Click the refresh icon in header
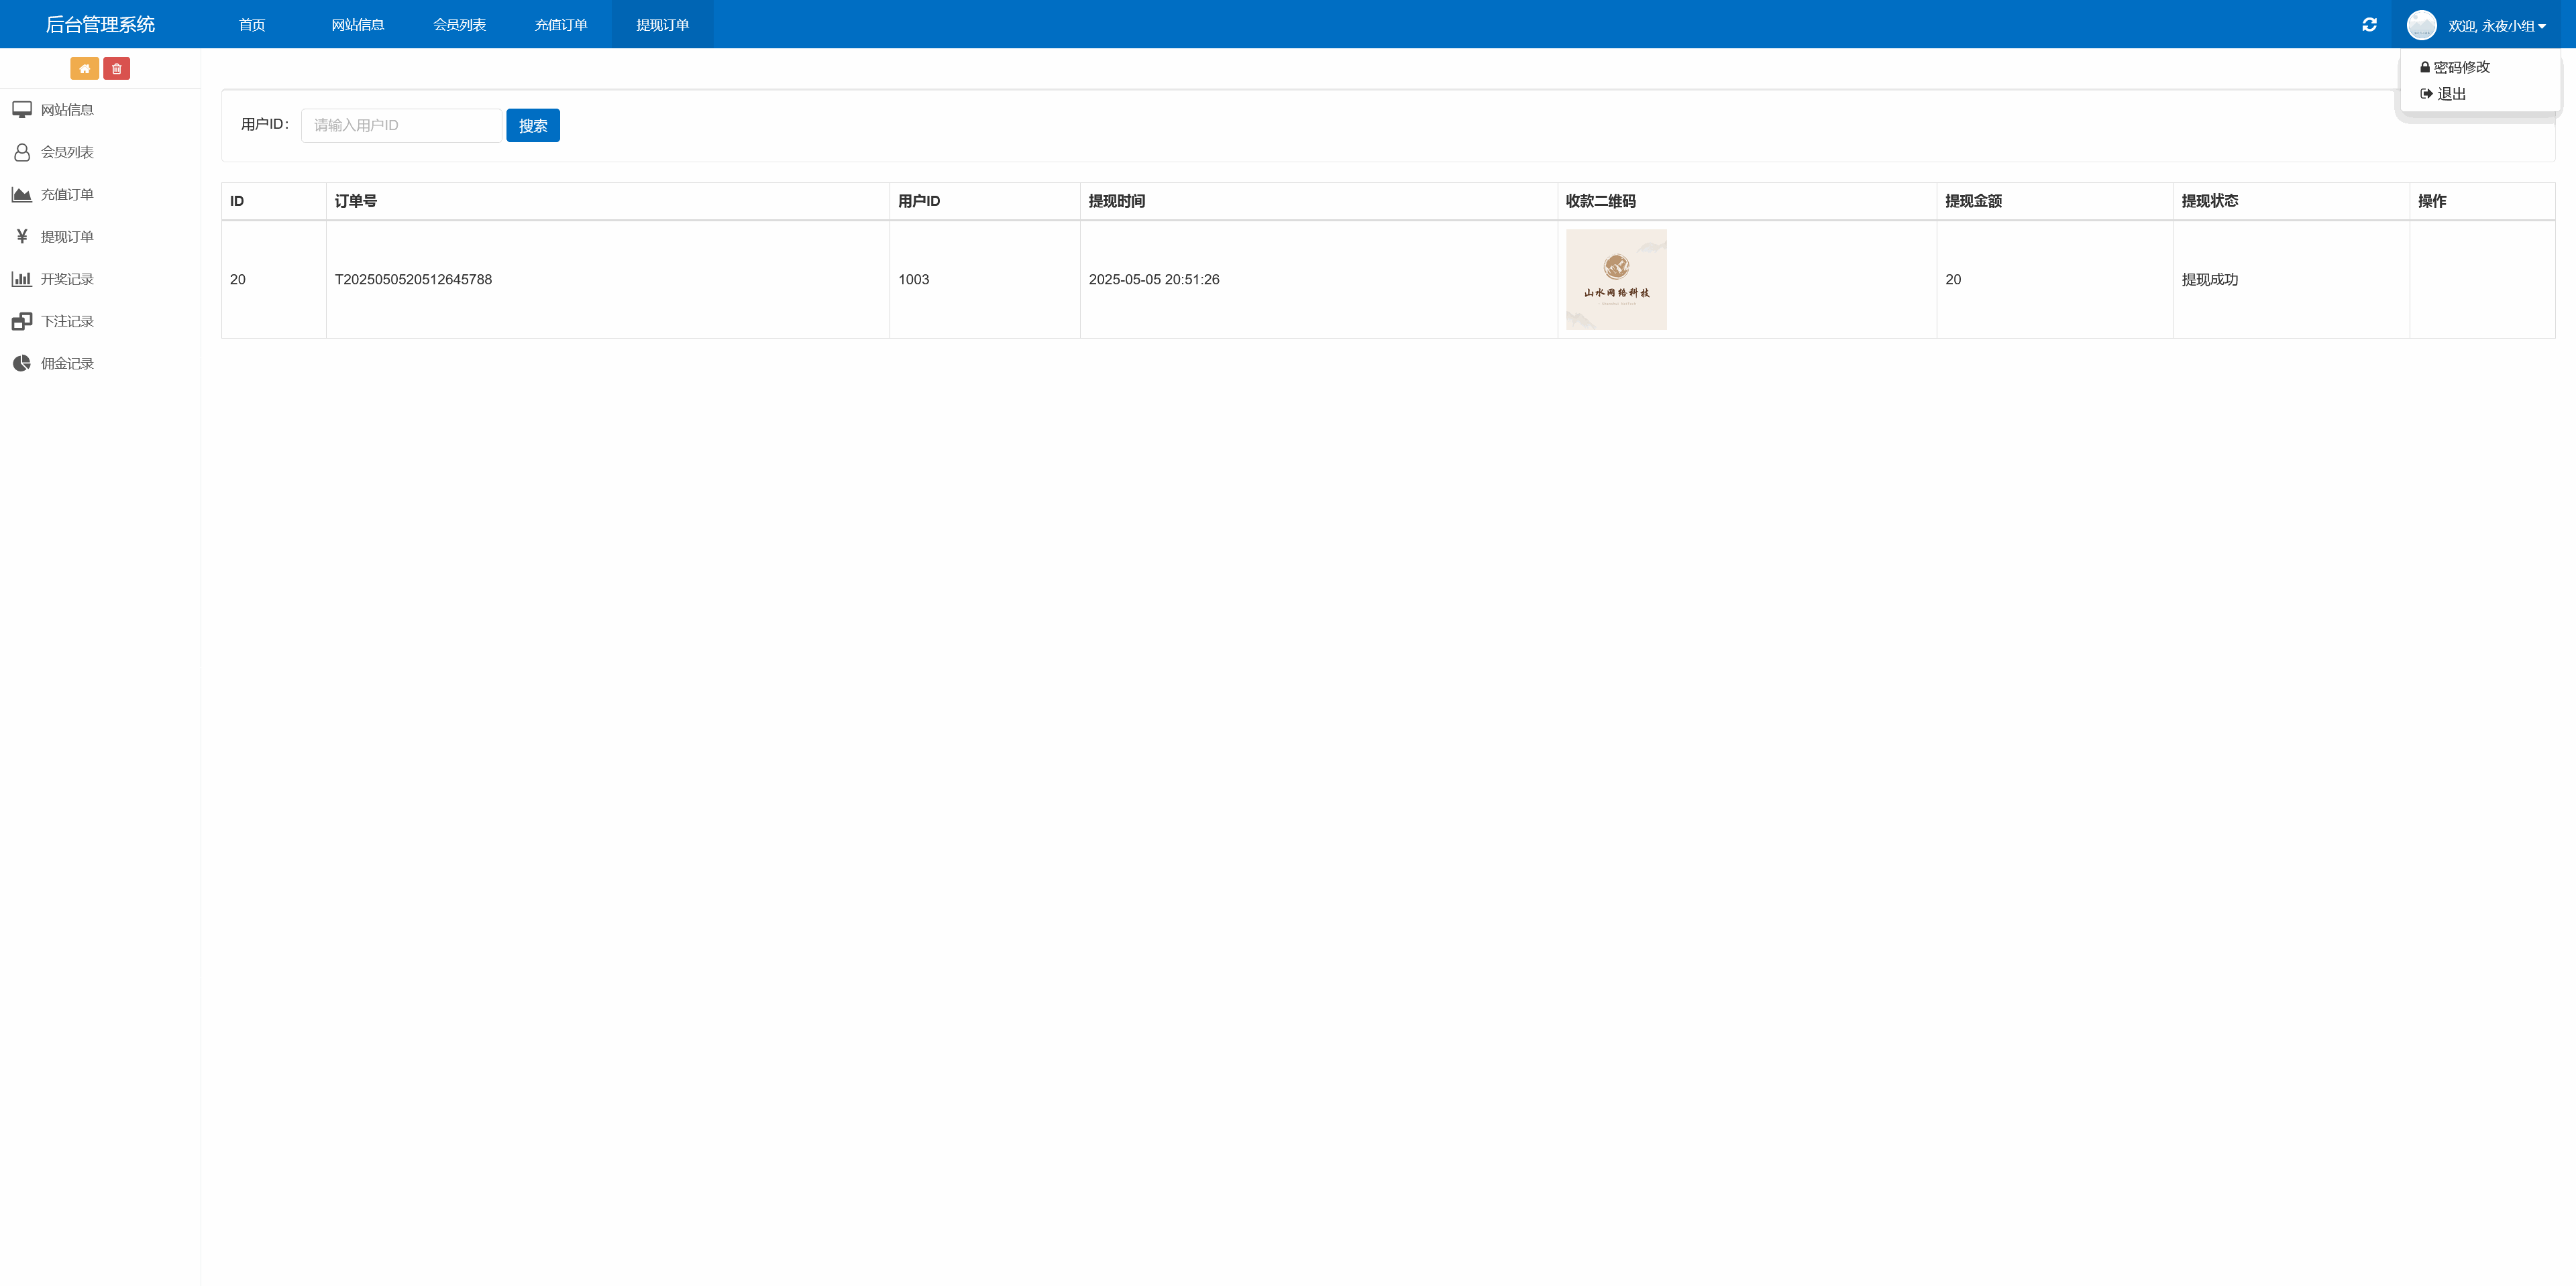Image resolution: width=2576 pixels, height=1286 pixels. 2369,25
